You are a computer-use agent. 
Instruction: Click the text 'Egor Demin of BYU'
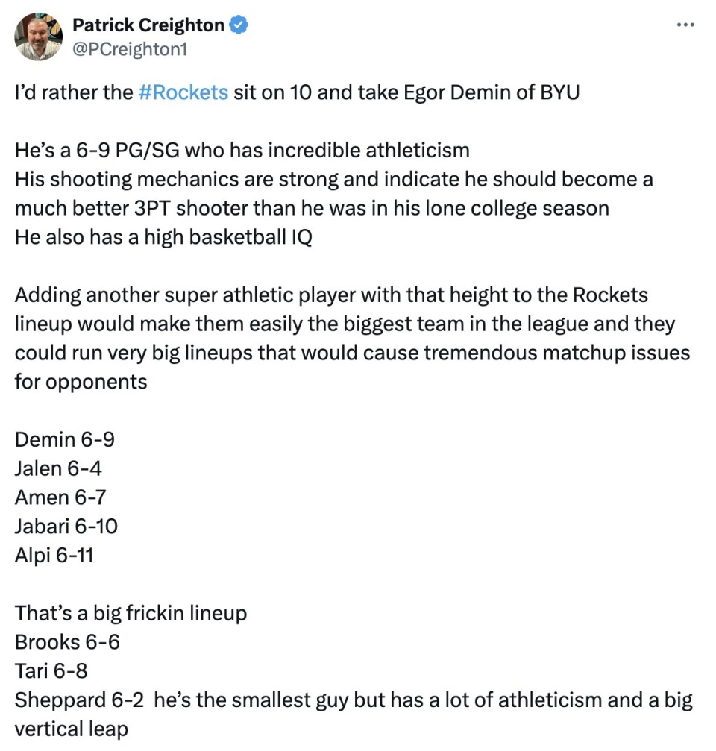pyautogui.click(x=492, y=93)
